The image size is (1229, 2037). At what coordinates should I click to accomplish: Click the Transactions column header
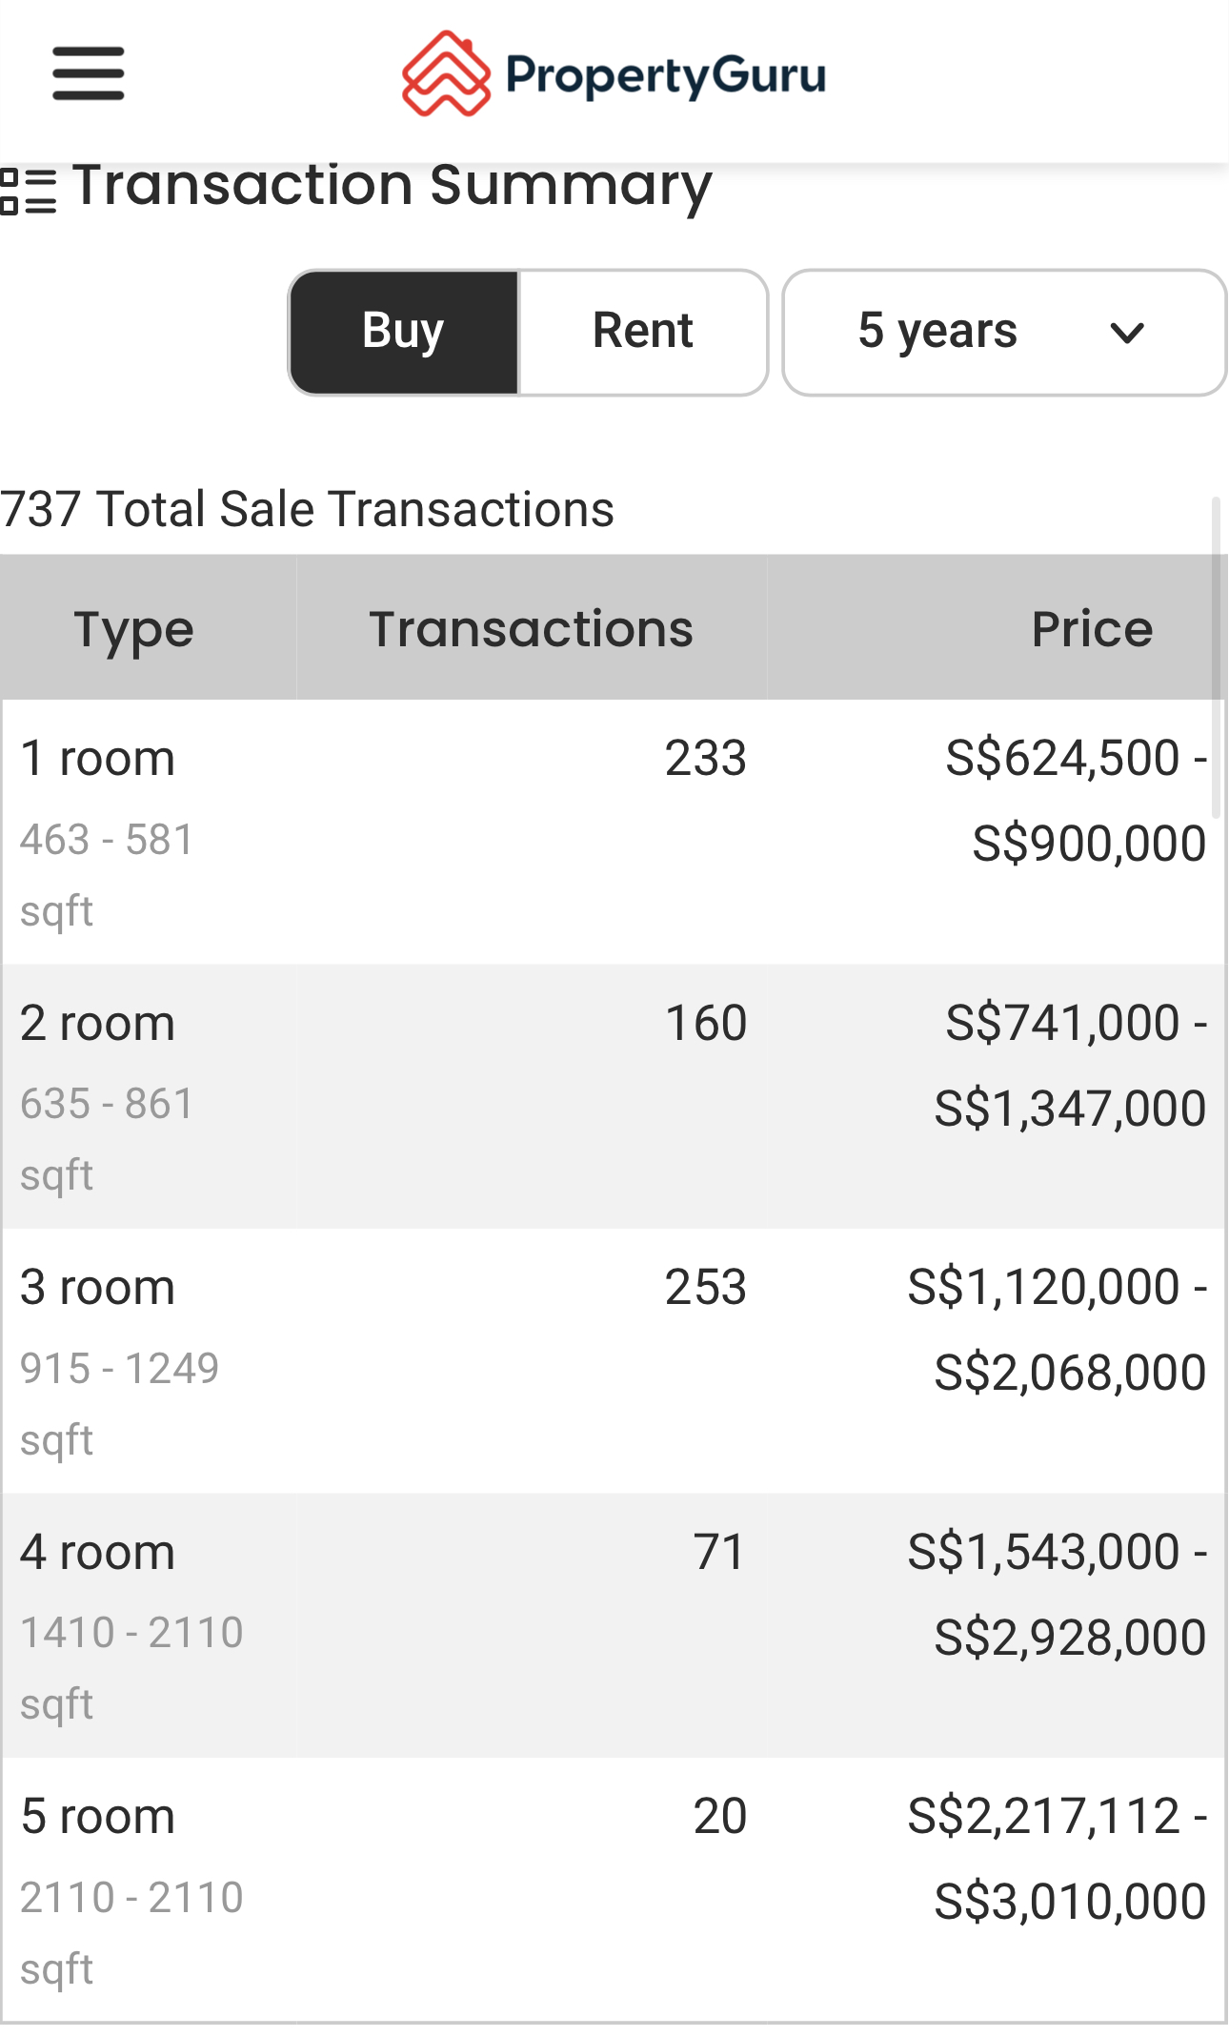[x=531, y=629]
